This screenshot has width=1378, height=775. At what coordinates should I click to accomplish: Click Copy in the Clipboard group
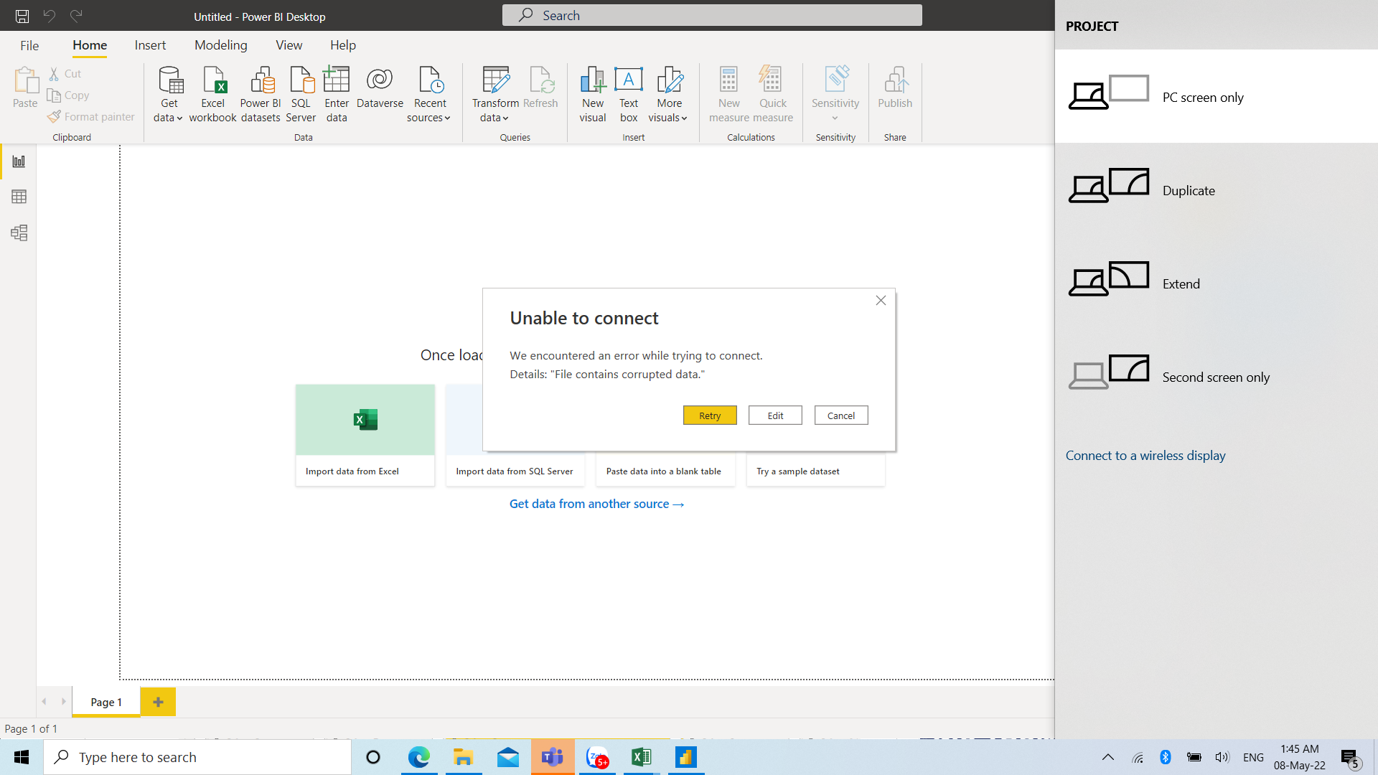point(68,95)
